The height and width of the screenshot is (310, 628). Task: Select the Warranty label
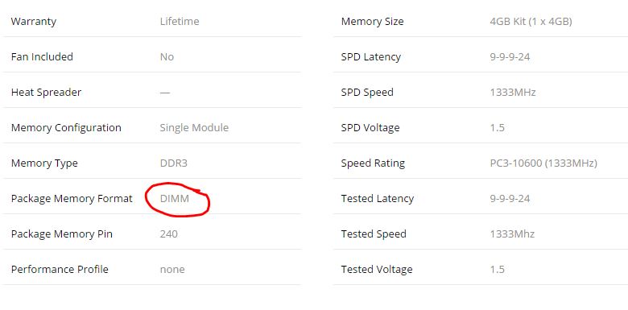coord(34,21)
